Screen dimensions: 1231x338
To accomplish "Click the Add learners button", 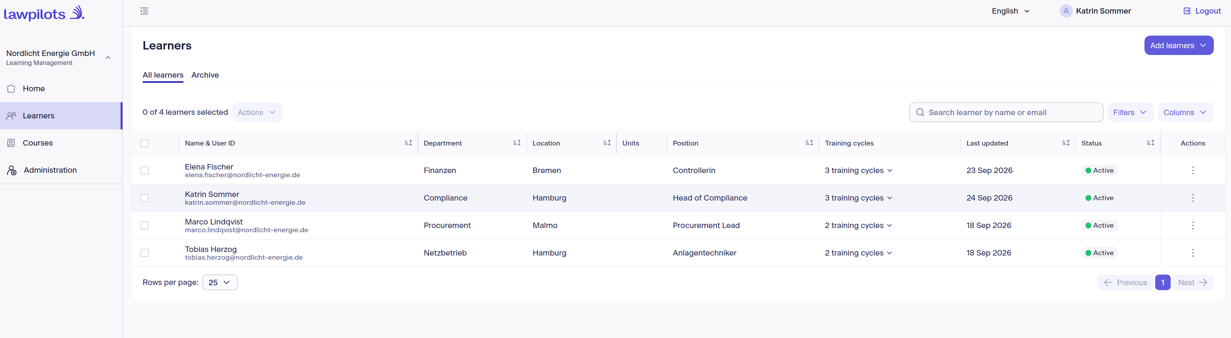I will click(x=1178, y=45).
